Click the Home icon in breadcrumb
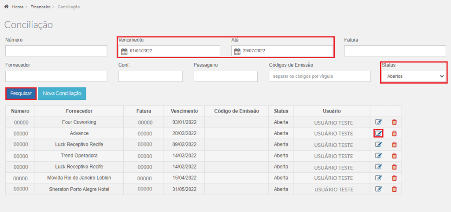The width and height of the screenshot is (451, 212). click(x=6, y=7)
